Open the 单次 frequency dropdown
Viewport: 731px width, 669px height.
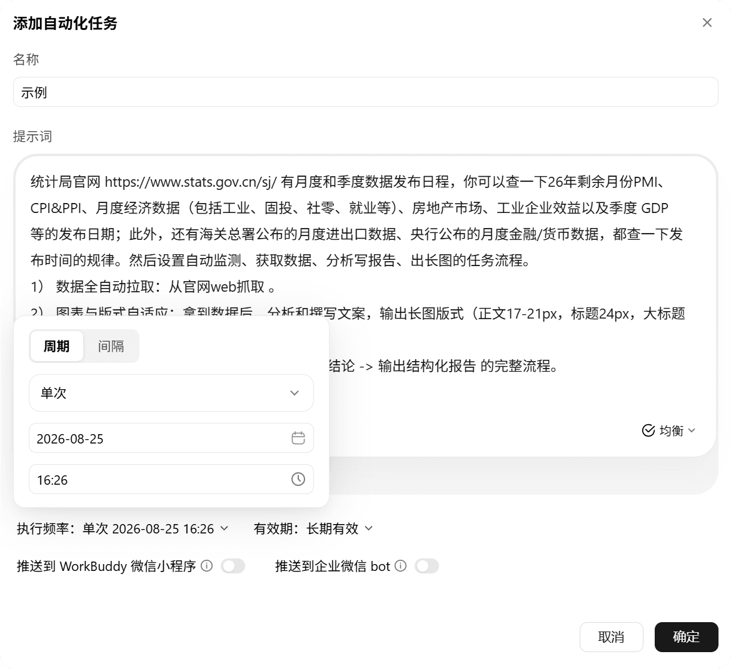coord(171,393)
